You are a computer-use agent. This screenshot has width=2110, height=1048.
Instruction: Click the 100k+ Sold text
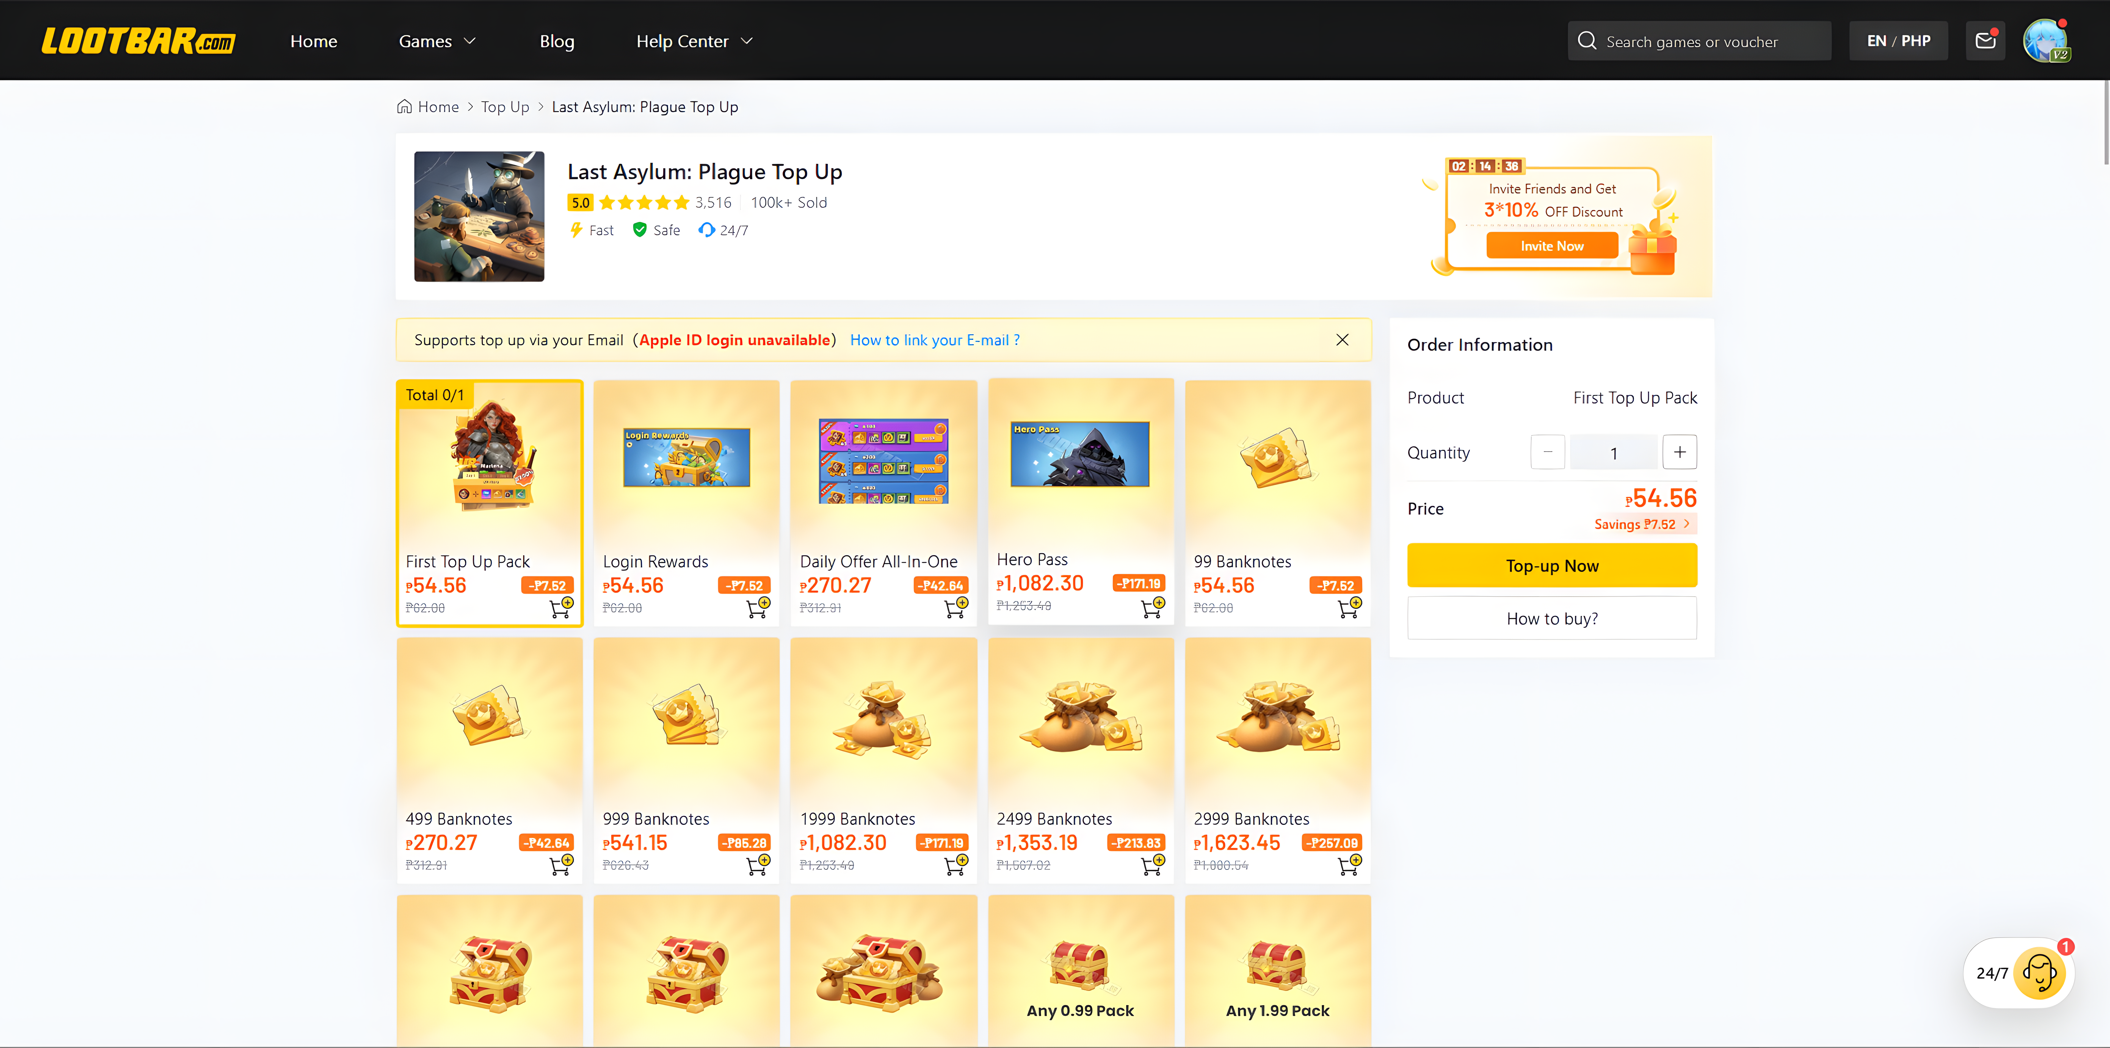point(789,202)
